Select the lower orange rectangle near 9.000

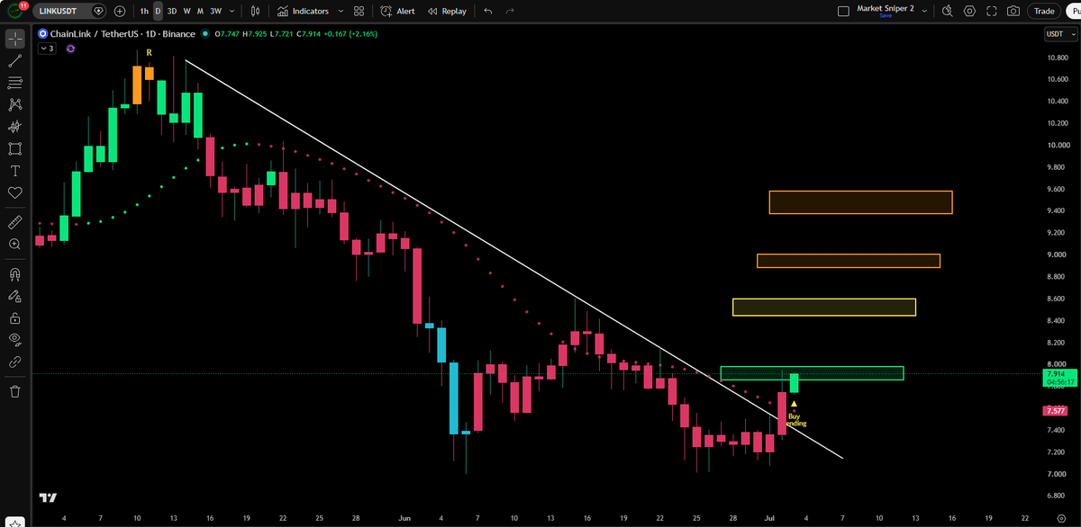click(x=849, y=261)
